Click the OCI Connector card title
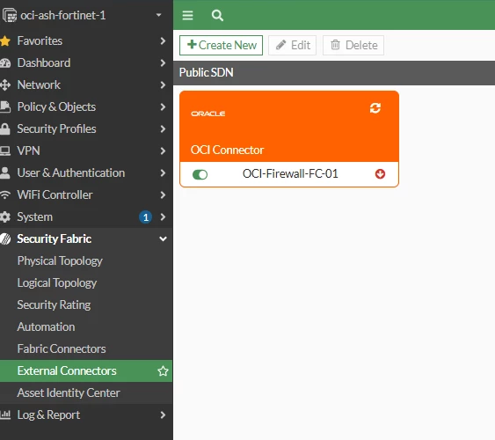 [x=227, y=150]
